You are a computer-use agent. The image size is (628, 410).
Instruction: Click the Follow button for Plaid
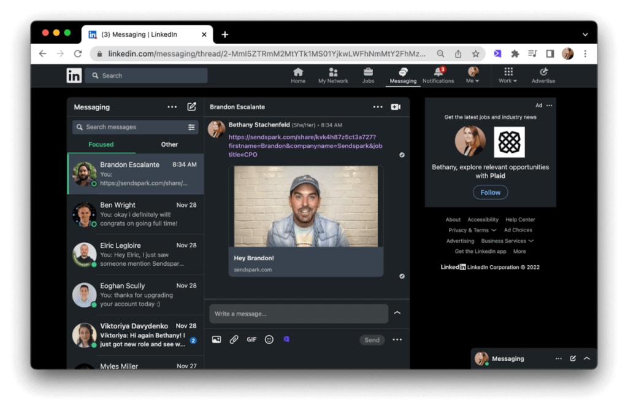490,193
